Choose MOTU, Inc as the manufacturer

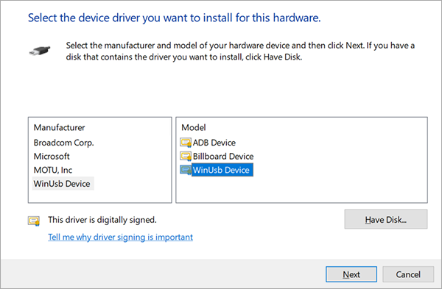click(53, 170)
